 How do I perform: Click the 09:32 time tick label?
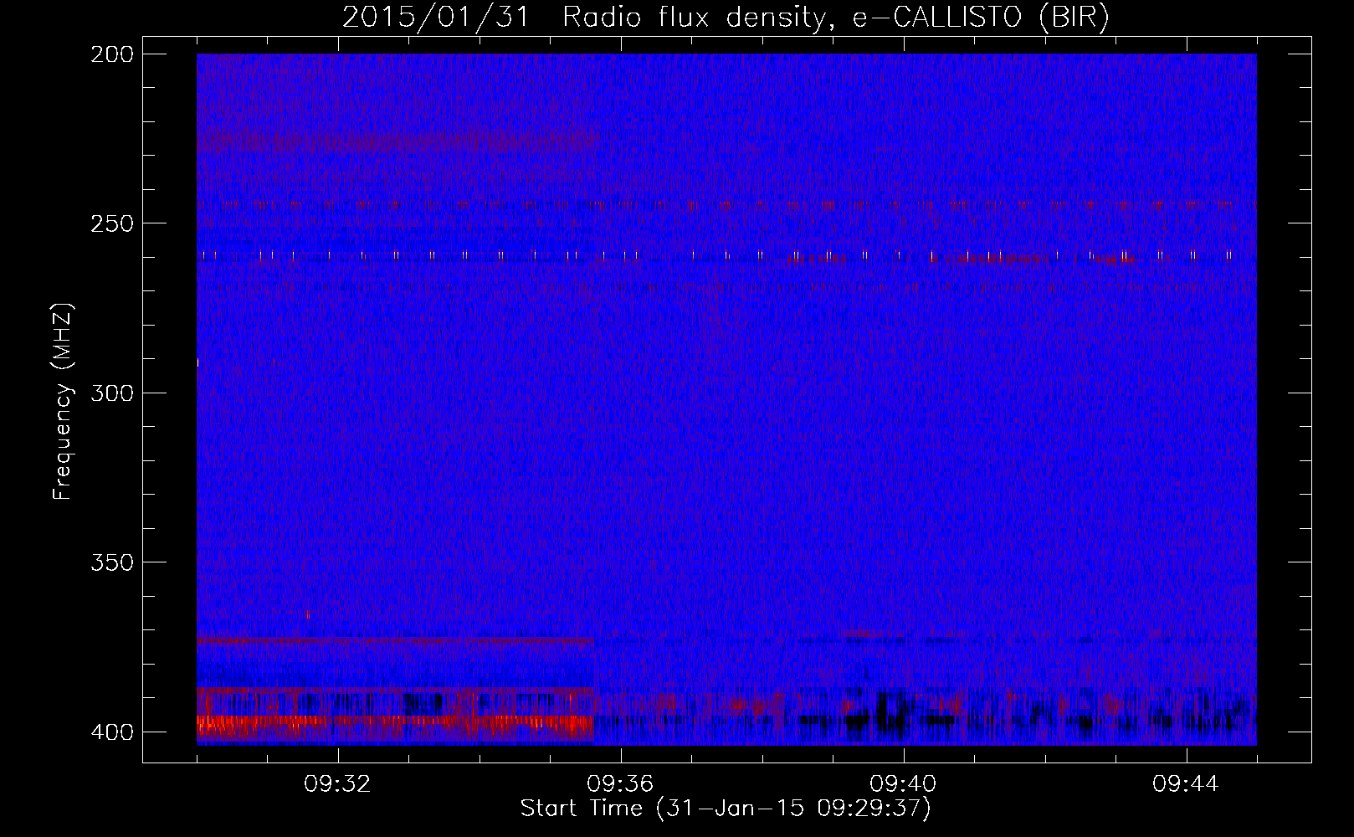(x=337, y=784)
